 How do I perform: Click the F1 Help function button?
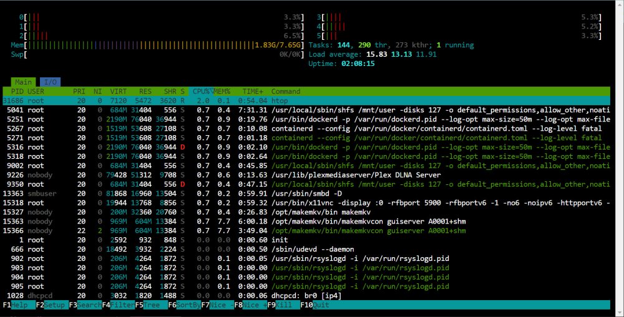(x=19, y=305)
